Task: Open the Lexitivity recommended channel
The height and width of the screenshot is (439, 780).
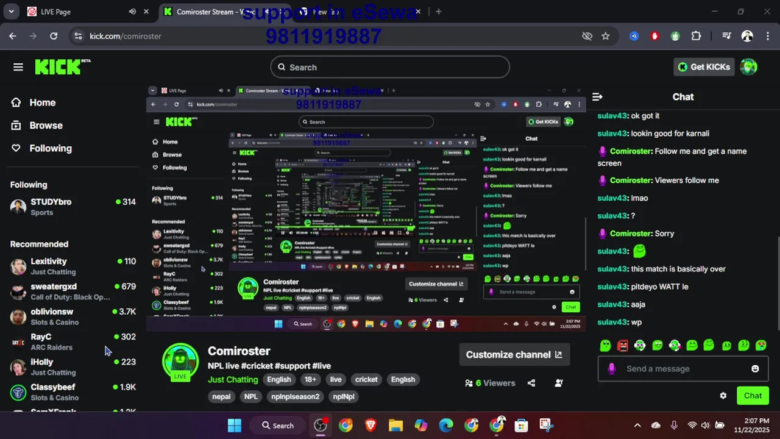Action: pyautogui.click(x=73, y=266)
